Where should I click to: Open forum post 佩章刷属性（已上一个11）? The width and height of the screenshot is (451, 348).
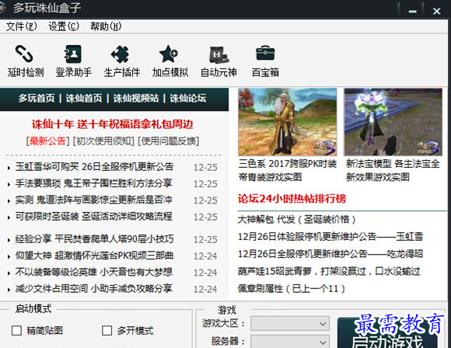tap(291, 288)
